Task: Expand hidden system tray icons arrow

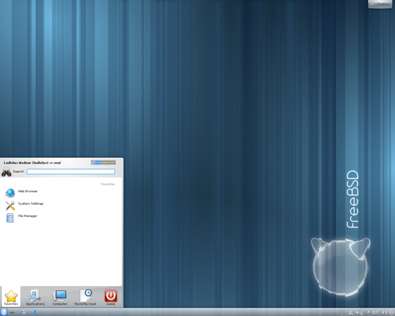Action: (x=368, y=312)
